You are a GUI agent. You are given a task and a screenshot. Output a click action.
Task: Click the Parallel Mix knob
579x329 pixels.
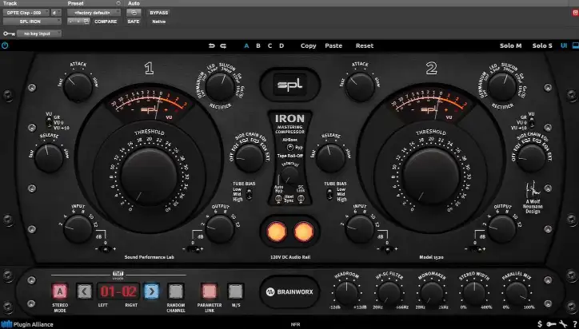[517, 293]
